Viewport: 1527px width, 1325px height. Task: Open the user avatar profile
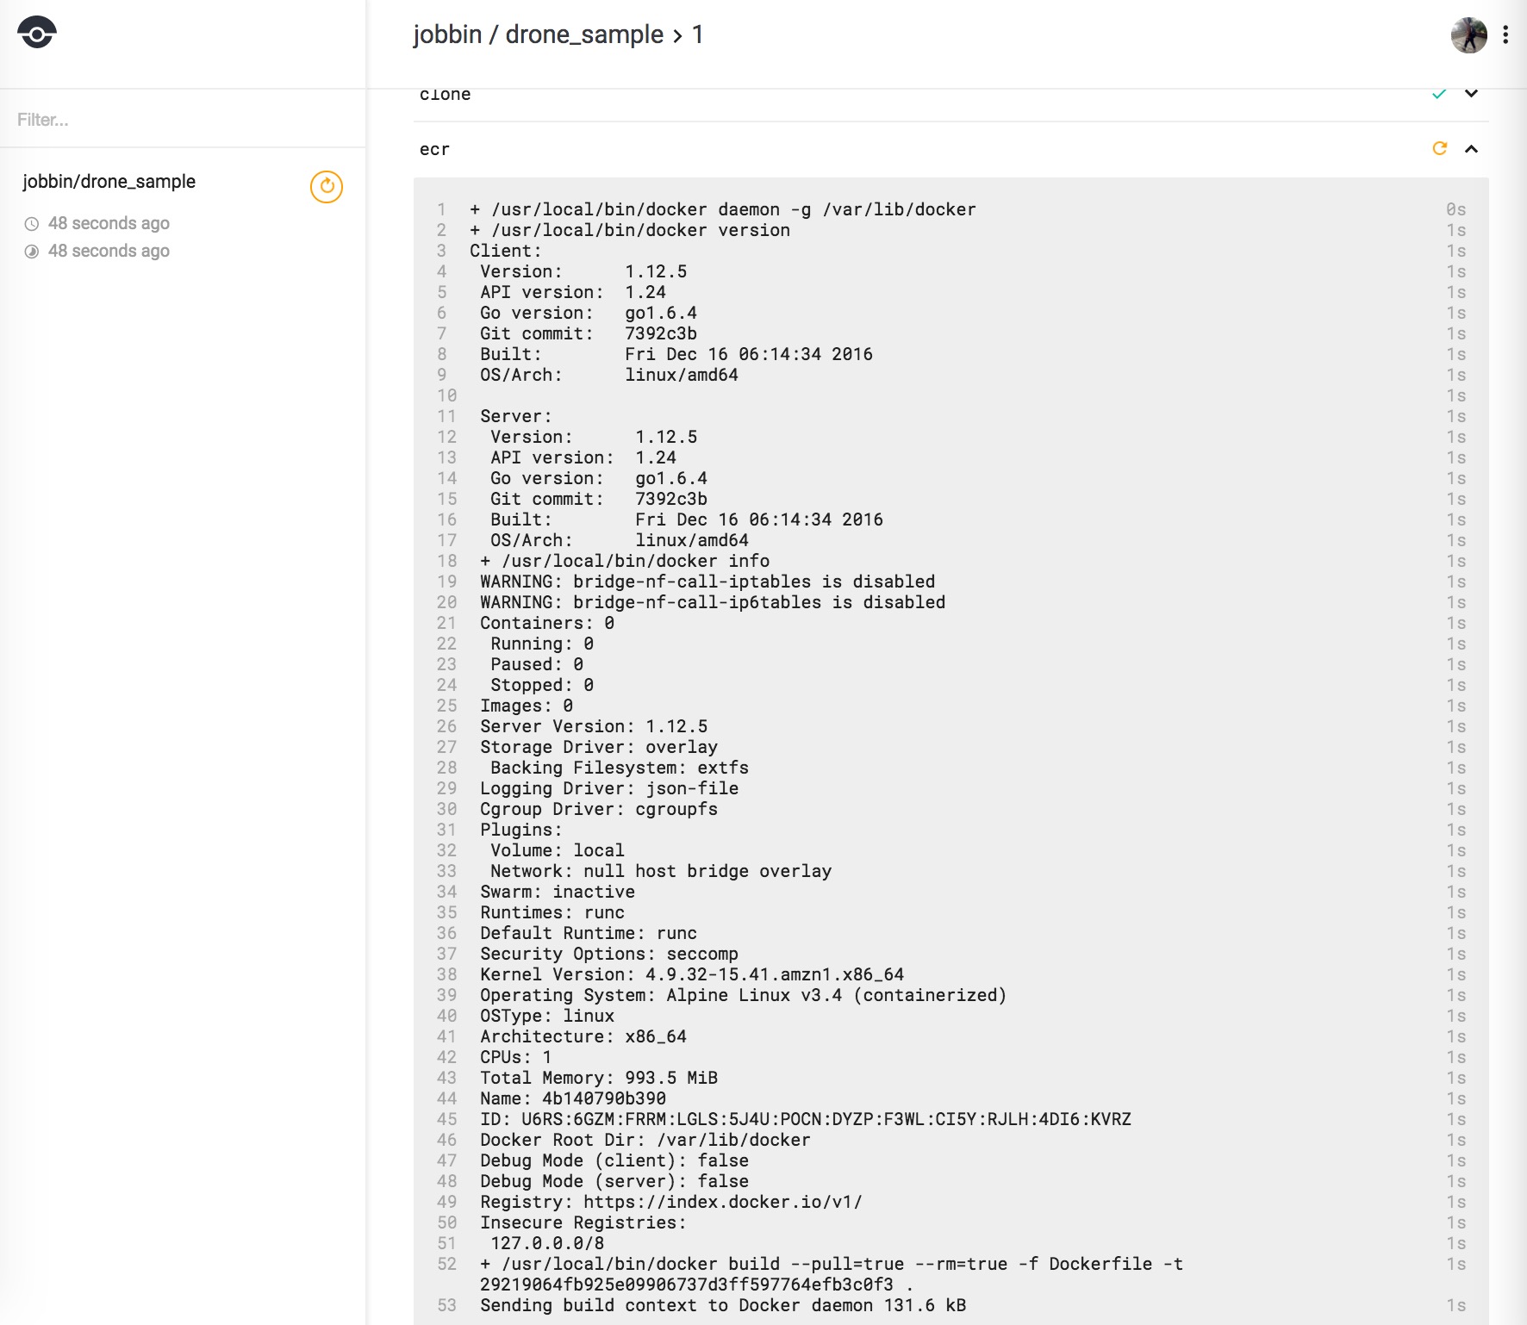pos(1468,34)
